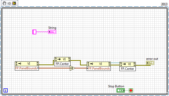Toggle the Stop Button TF terminal
169x96 pixels.
pyautogui.click(x=121, y=90)
